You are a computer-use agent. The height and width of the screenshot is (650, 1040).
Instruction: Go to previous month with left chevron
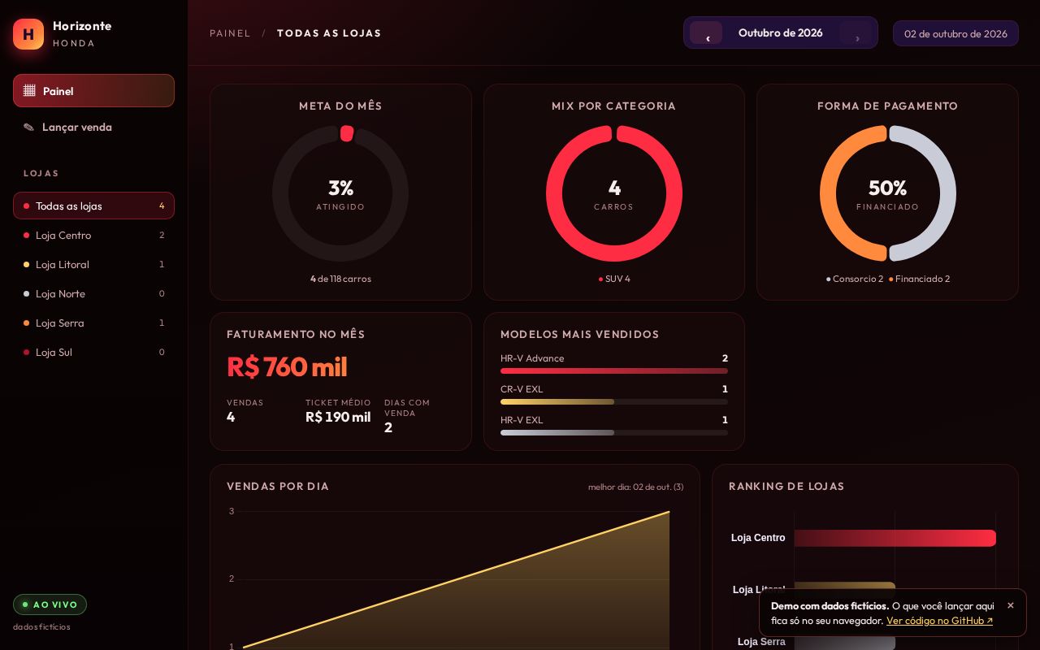(x=706, y=32)
